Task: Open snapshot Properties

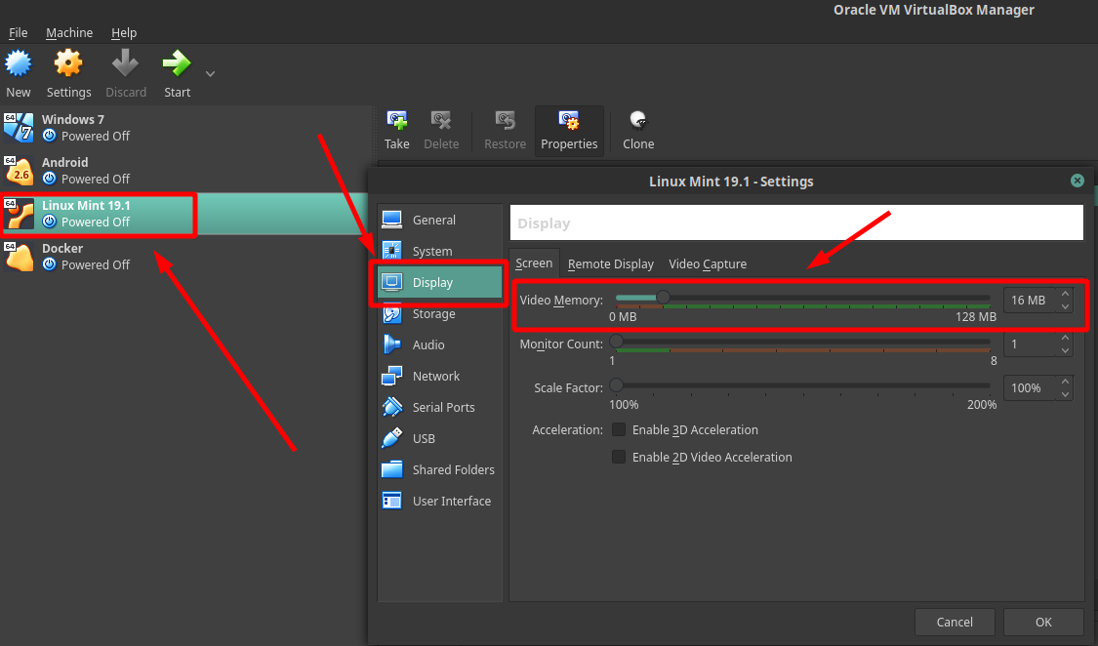Action: click(569, 130)
